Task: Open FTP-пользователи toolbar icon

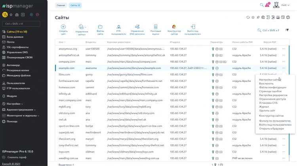Action: [118, 26]
